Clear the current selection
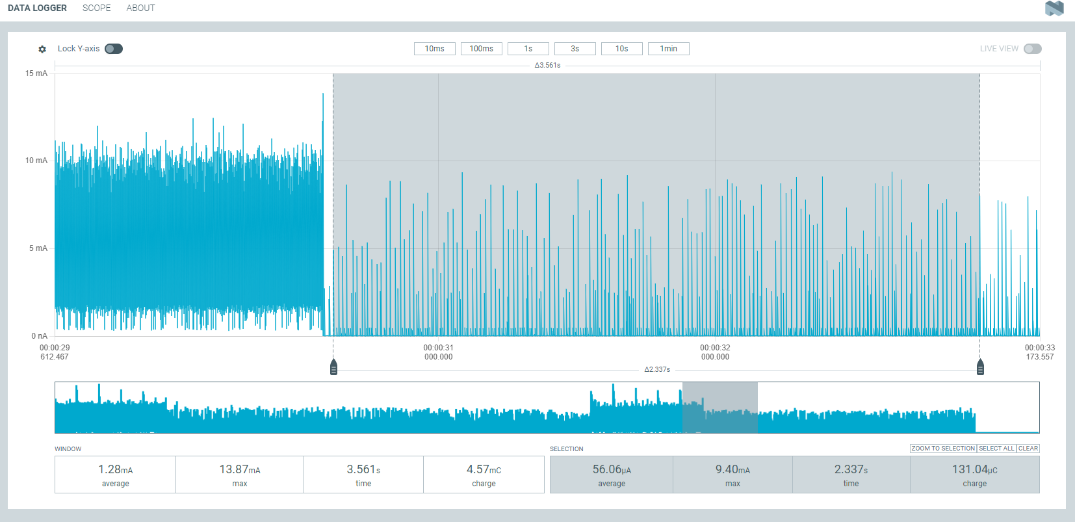The width and height of the screenshot is (1075, 522). [1028, 449]
